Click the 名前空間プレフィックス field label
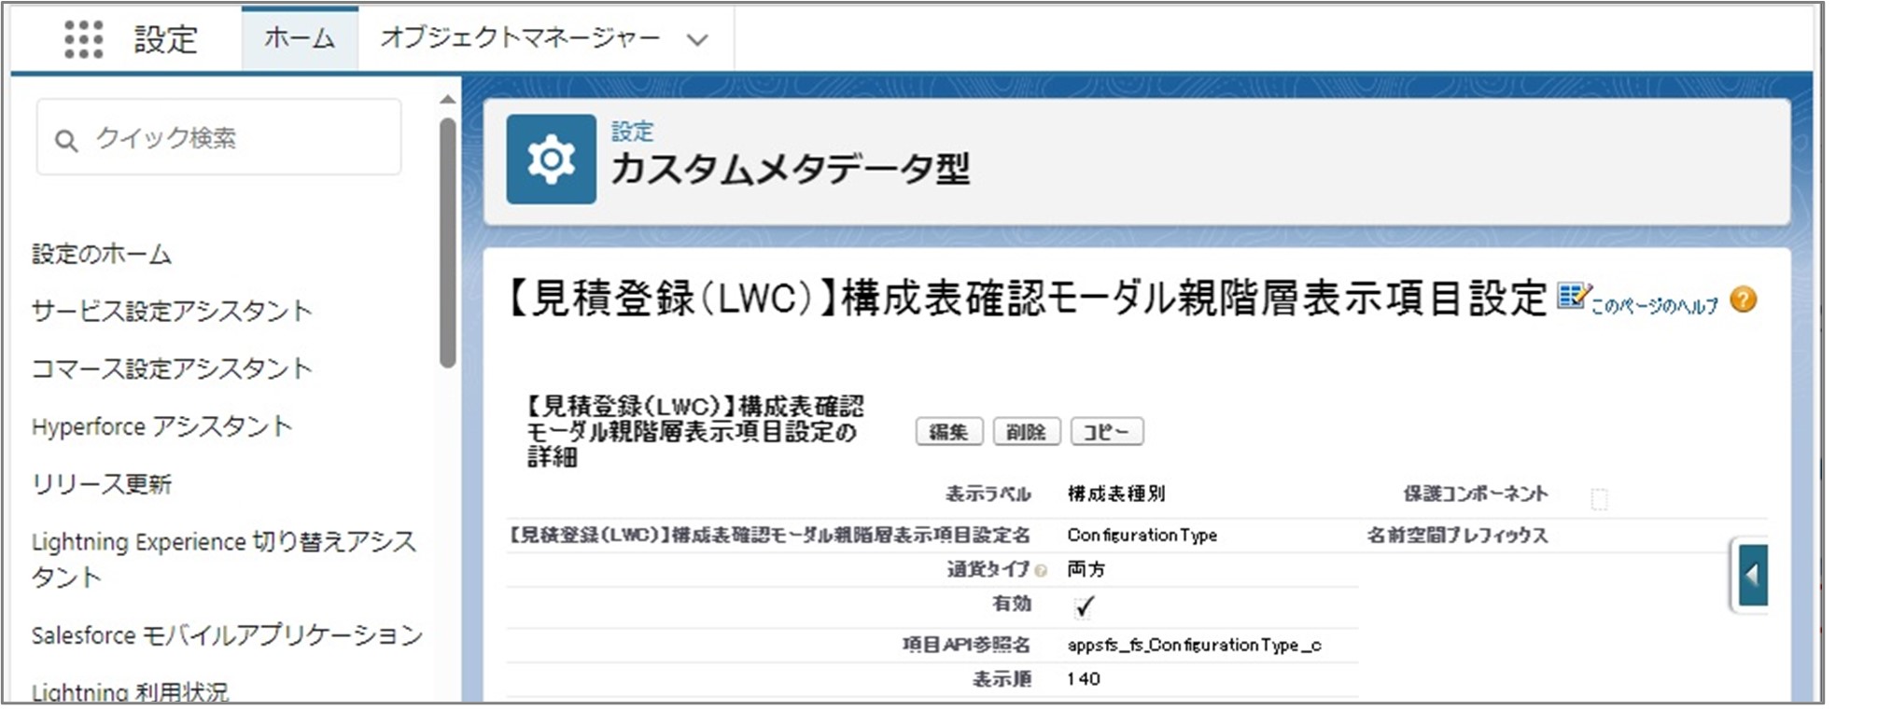The height and width of the screenshot is (710, 1892). pos(1457,535)
